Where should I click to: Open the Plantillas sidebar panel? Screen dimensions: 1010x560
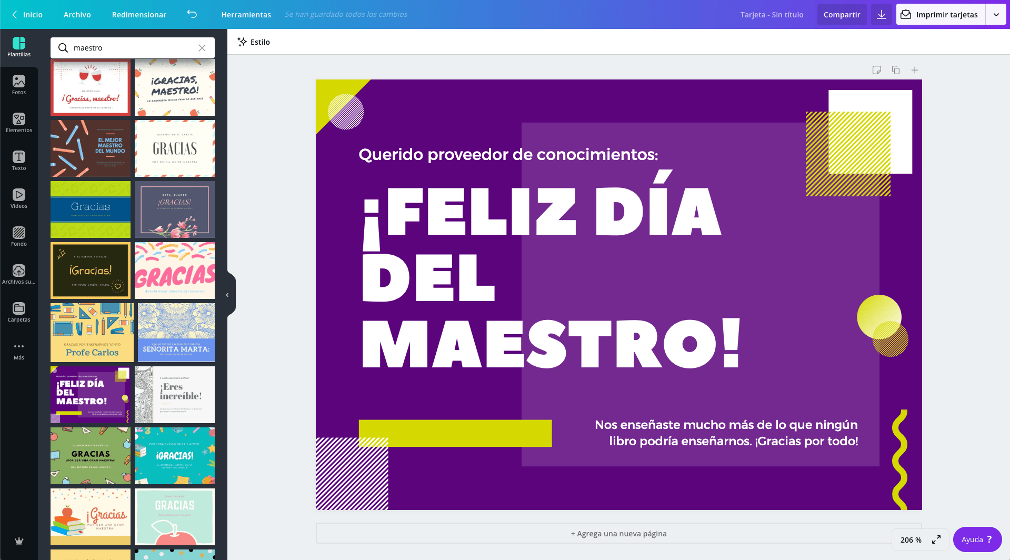tap(19, 47)
